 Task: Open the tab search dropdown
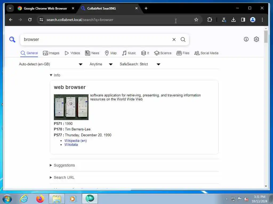10,8
